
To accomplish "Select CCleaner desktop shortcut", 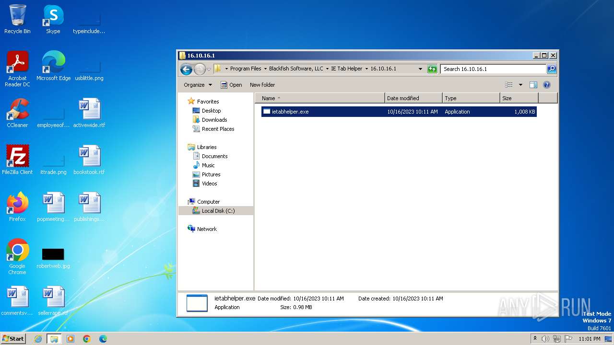I will tap(17, 113).
